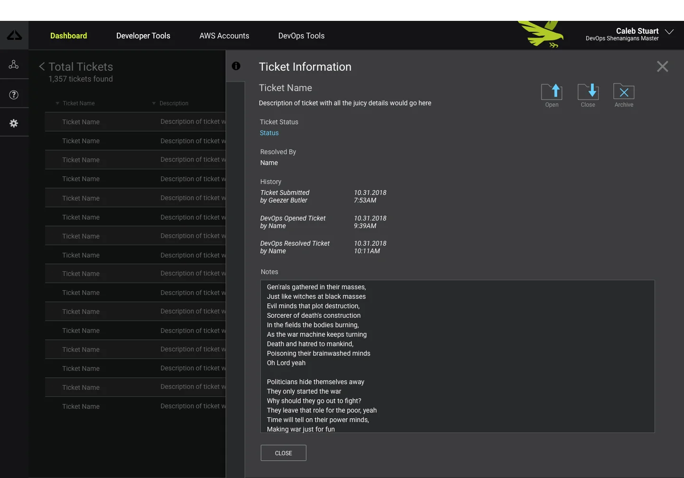Select 'DevOps Opened Ticket' history entry

point(293,222)
